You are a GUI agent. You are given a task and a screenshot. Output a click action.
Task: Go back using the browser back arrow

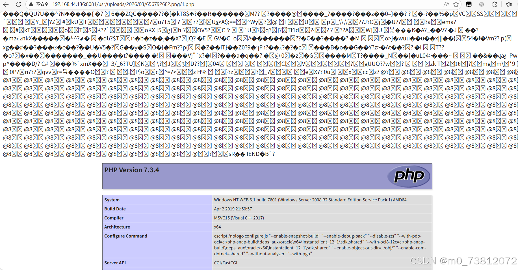click(x=6, y=4)
